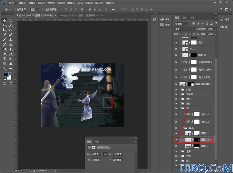Toggle the layer filter on/off switch

coord(216,23)
